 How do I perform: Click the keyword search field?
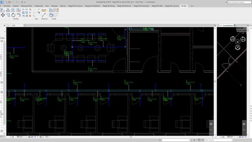(239, 2)
